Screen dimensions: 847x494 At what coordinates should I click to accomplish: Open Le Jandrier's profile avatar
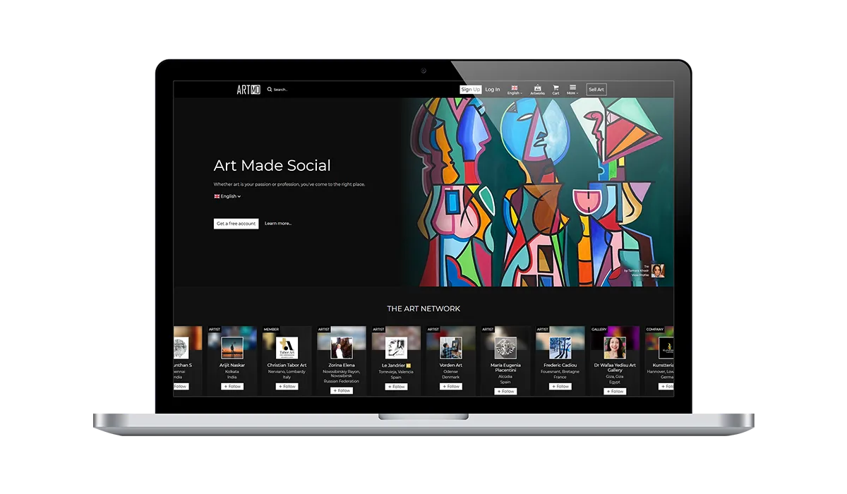click(x=396, y=347)
